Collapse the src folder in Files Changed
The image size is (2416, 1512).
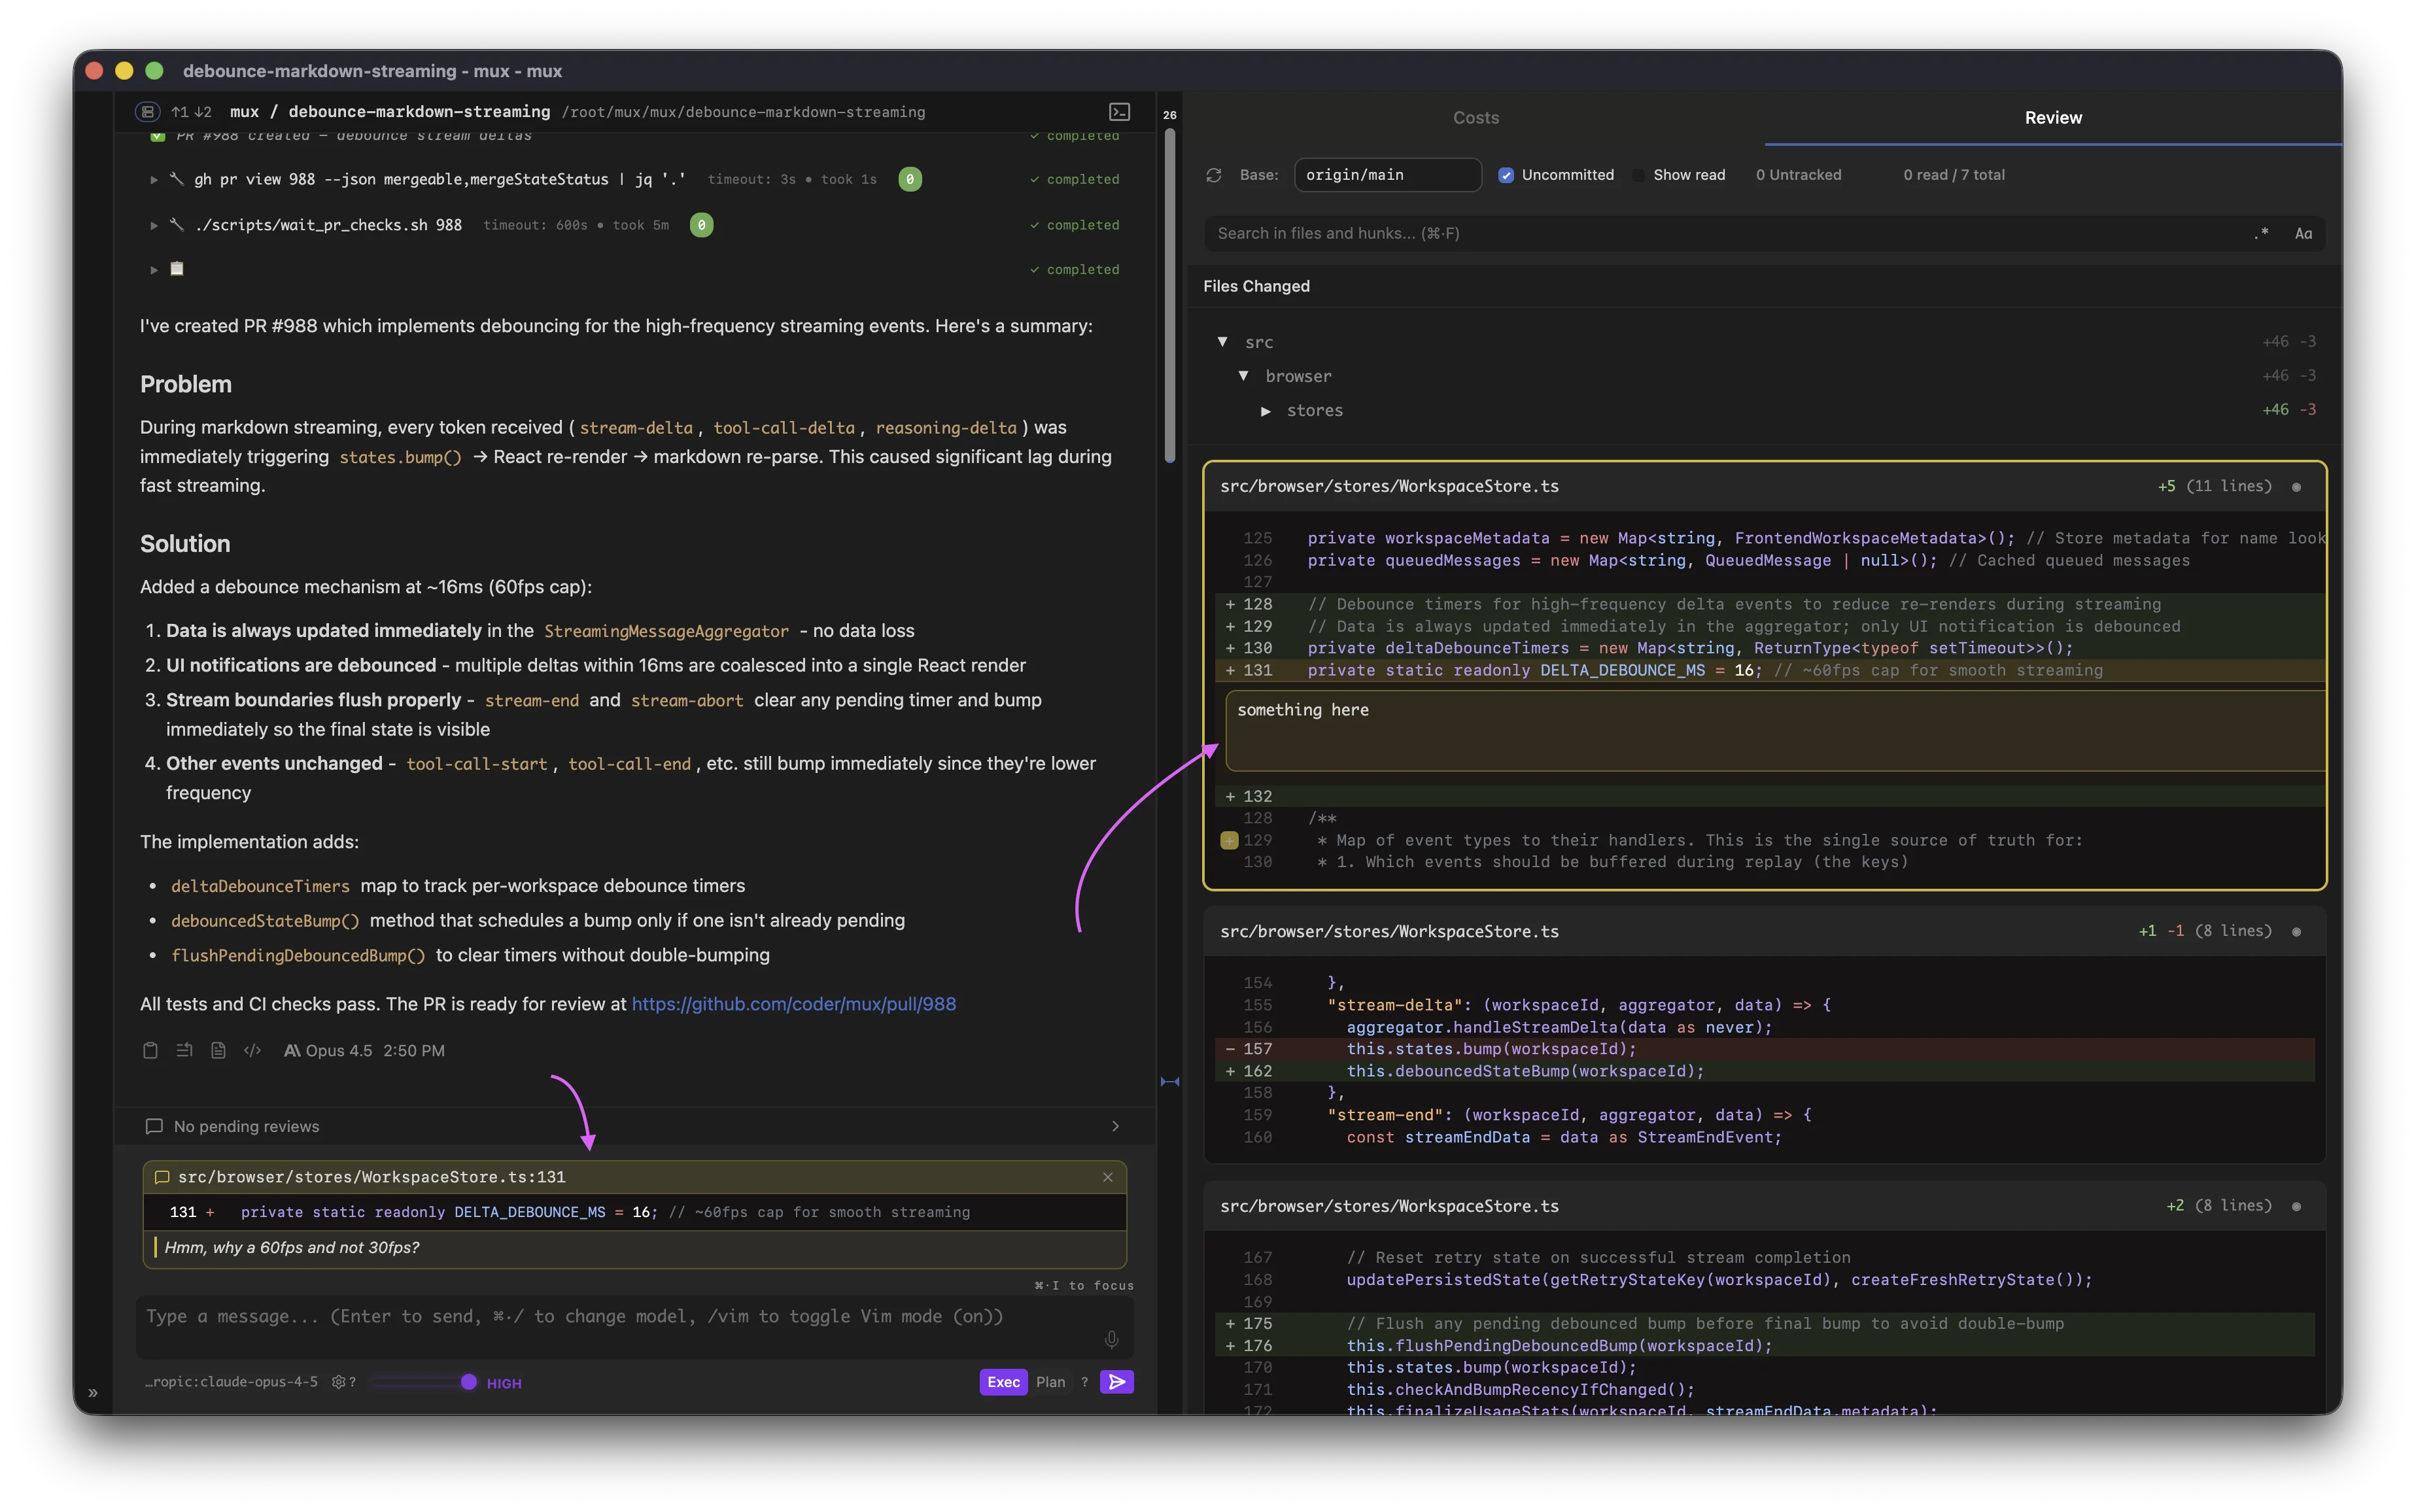1224,341
